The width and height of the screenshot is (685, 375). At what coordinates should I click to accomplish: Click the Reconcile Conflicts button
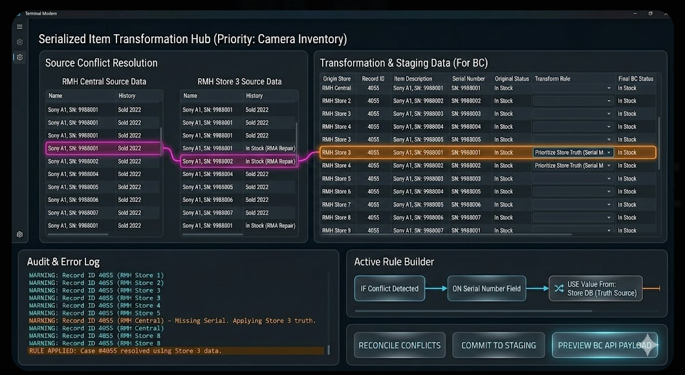tap(399, 345)
